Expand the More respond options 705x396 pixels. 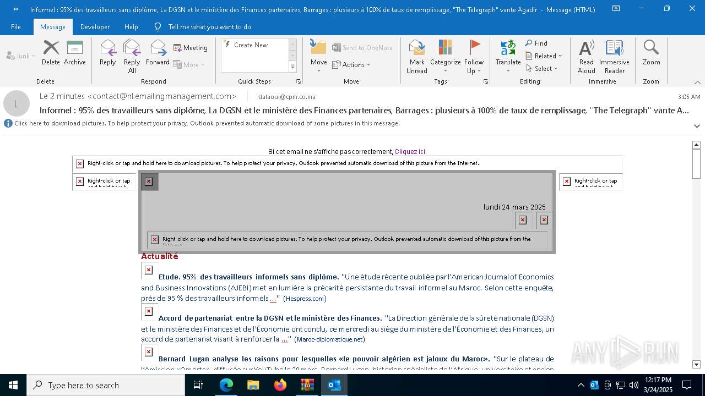[189, 64]
